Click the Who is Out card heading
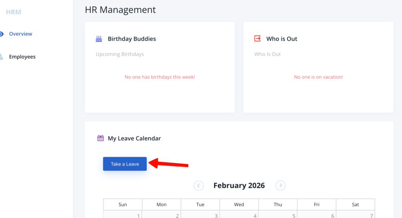 click(281, 39)
